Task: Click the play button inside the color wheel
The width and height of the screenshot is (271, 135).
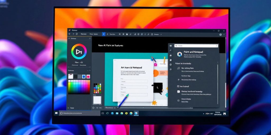Action: pos(79,52)
